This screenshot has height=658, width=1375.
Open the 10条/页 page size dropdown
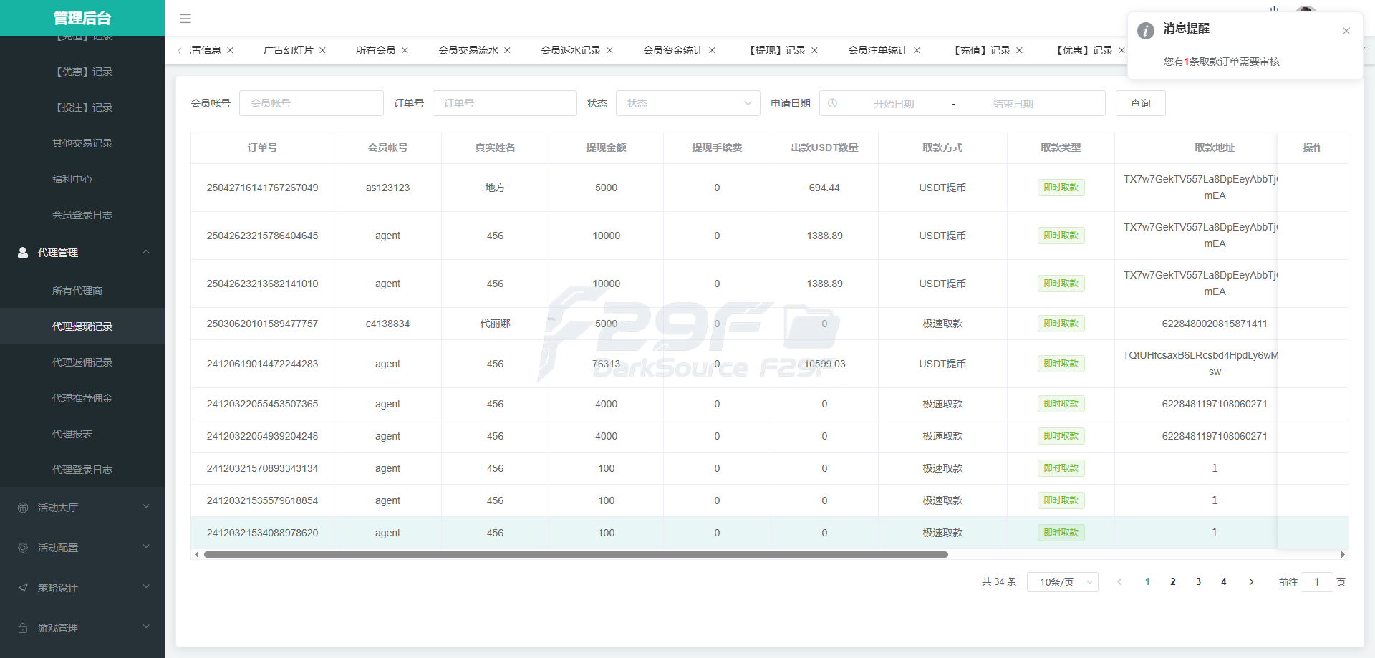pyautogui.click(x=1063, y=582)
